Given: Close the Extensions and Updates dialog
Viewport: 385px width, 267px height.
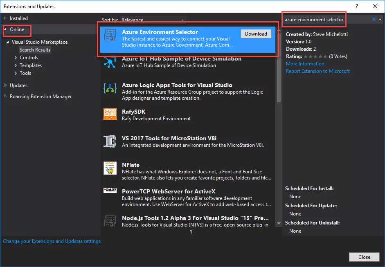Looking at the screenshot, I should click(x=364, y=257).
